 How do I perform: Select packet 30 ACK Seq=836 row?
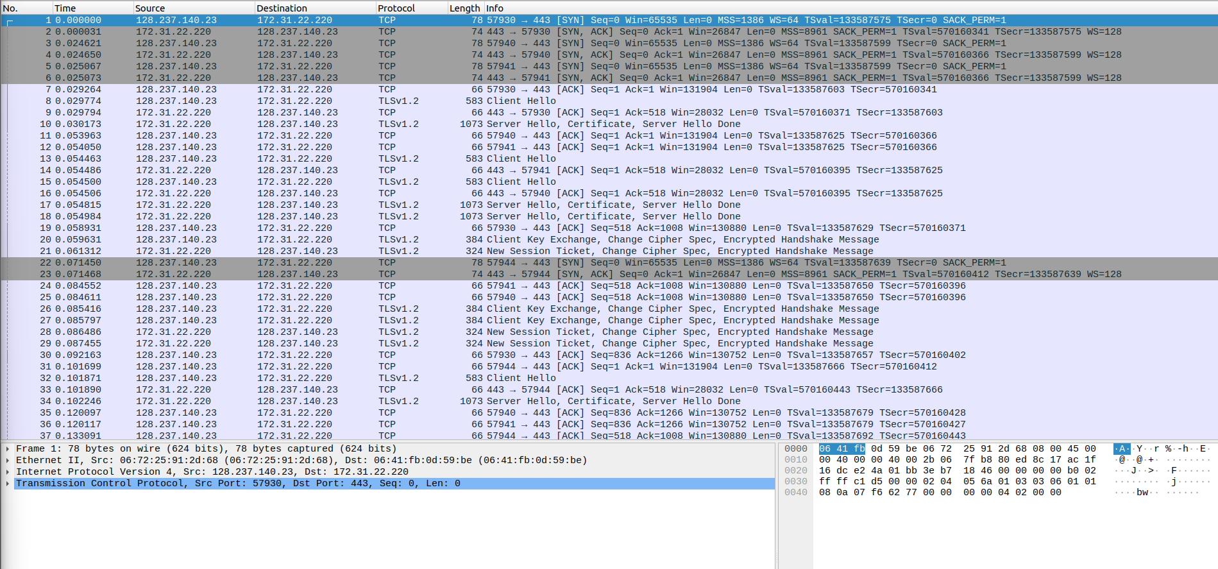pyautogui.click(x=609, y=355)
